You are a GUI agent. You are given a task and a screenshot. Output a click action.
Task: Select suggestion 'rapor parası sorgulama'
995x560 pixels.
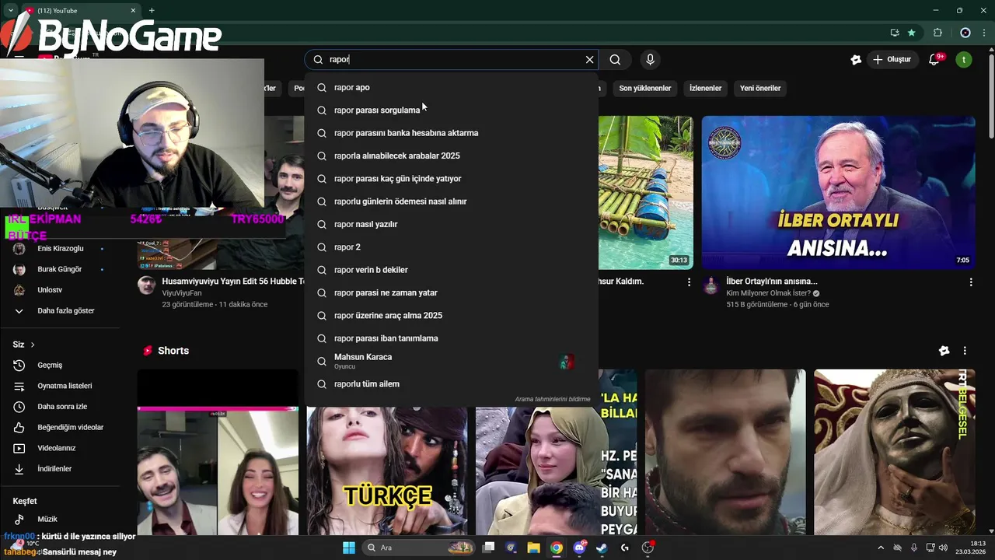click(x=452, y=110)
